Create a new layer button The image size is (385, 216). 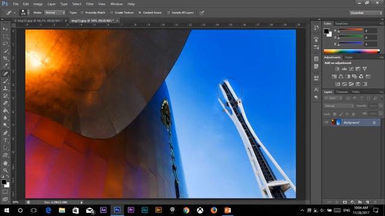tap(368, 202)
